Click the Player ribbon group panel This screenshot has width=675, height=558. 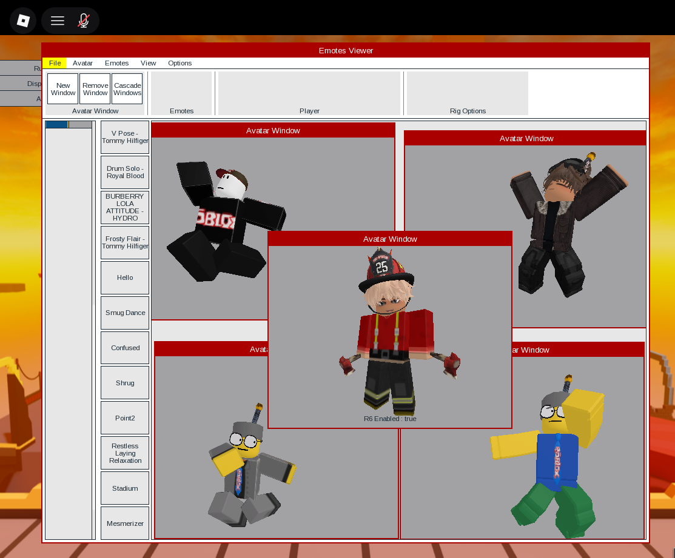[309, 93]
